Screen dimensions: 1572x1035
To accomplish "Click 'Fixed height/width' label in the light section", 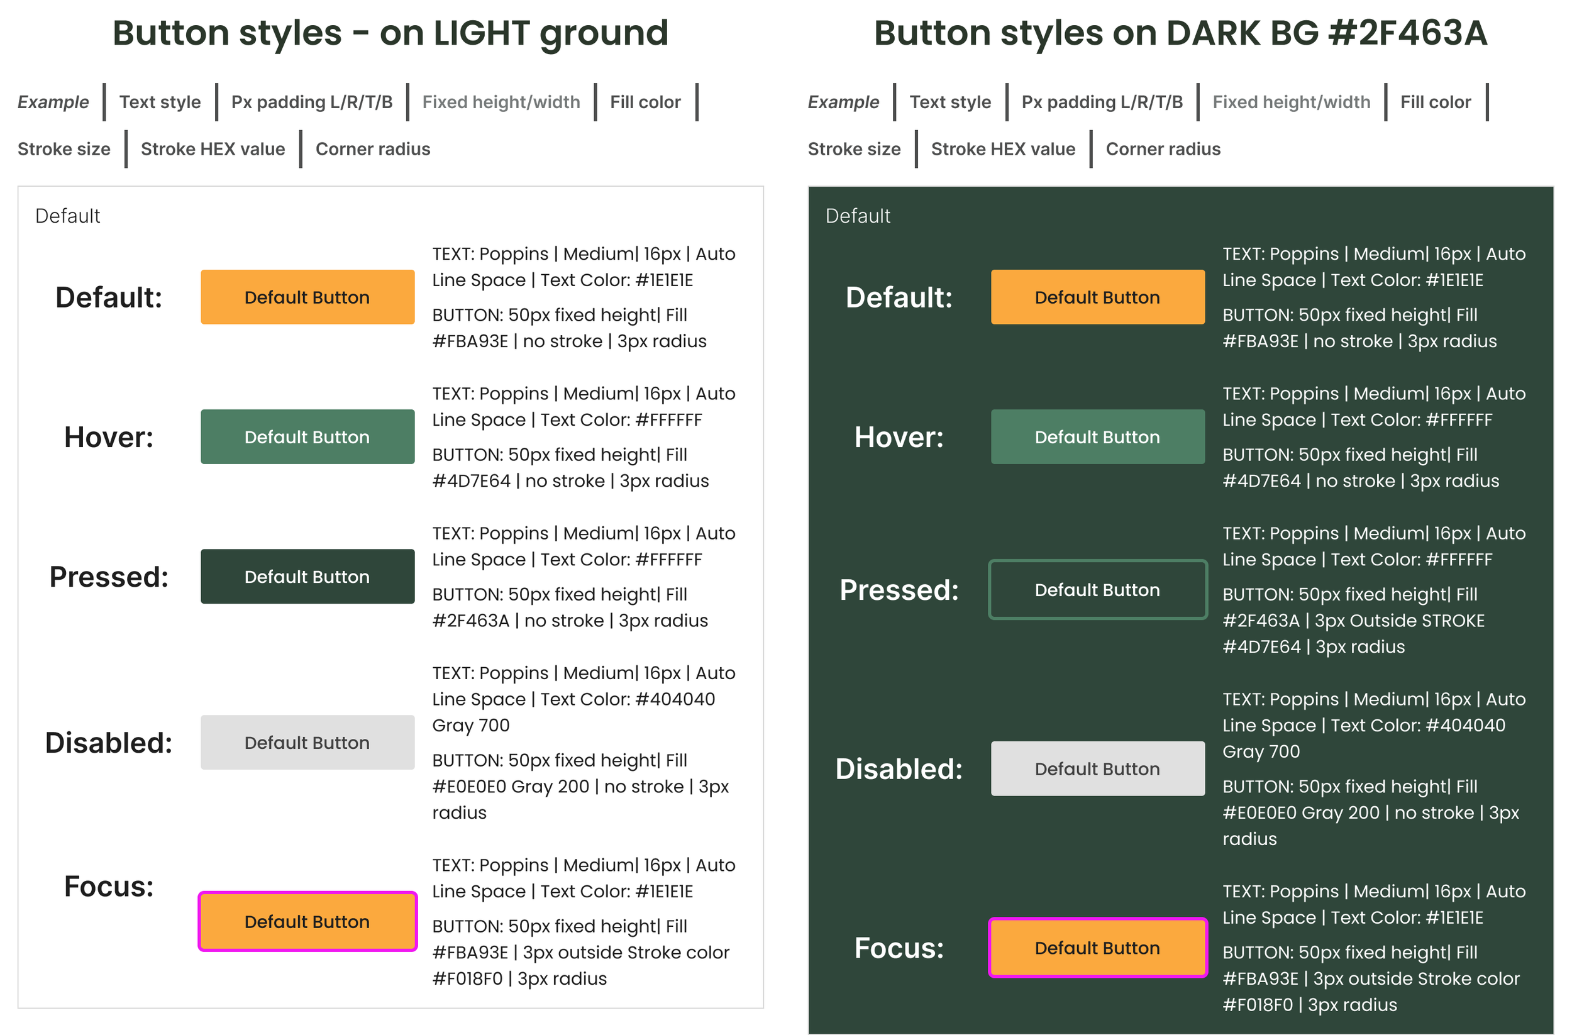I will click(501, 102).
